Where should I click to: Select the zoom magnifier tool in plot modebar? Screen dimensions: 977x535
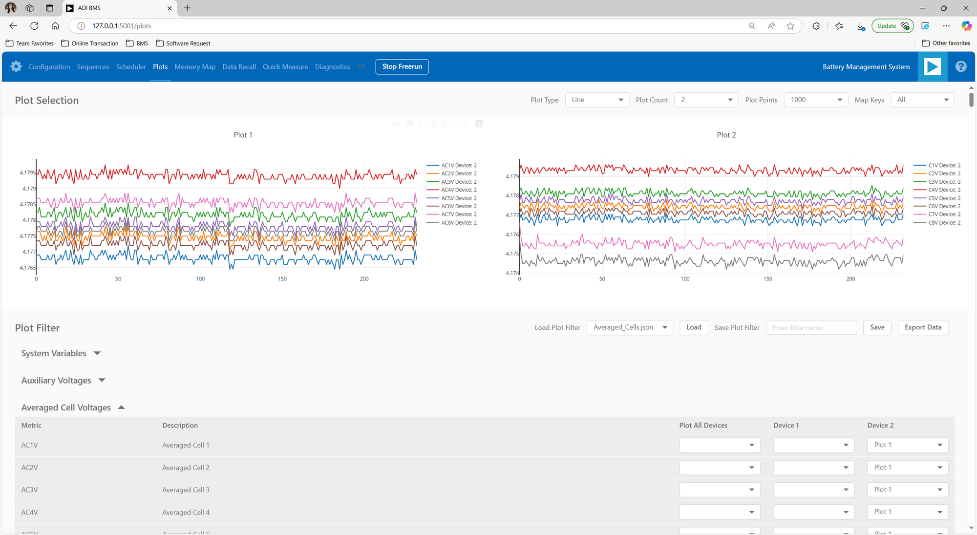(410, 123)
